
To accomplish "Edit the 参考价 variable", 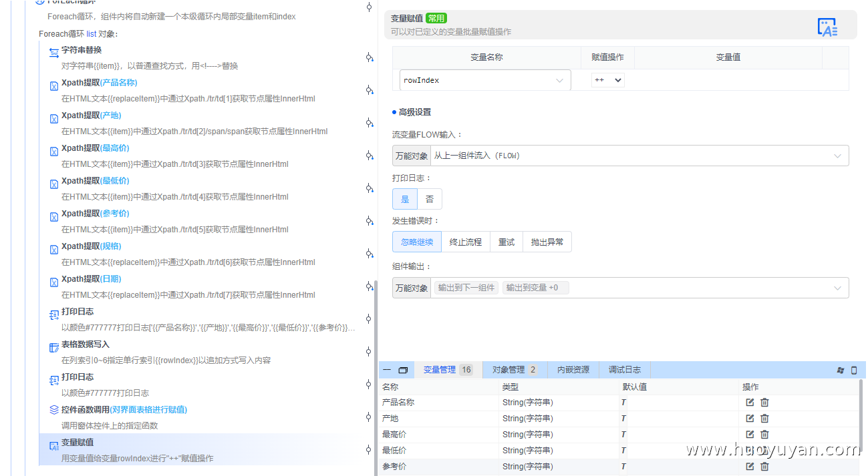I will (x=750, y=467).
